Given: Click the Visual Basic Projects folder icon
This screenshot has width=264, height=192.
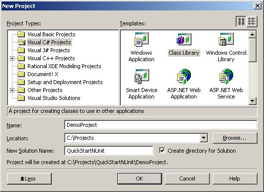Looking at the screenshot, I should click(21, 34).
